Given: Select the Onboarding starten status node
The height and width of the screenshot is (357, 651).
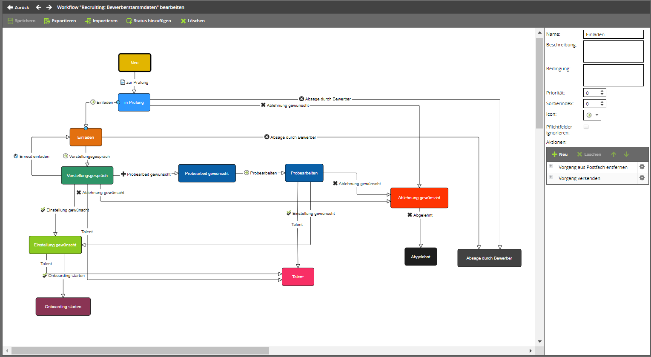Looking at the screenshot, I should click(63, 306).
